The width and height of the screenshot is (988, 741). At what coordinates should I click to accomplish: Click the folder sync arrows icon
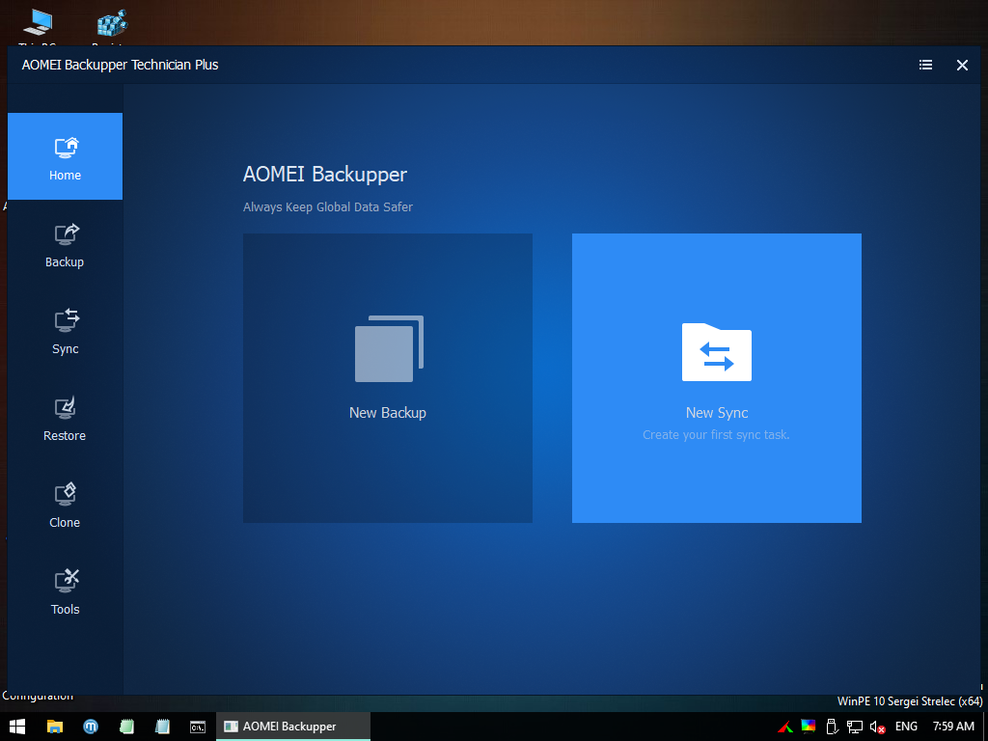pos(717,351)
